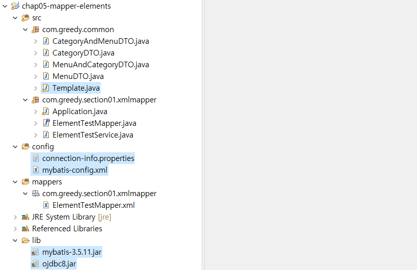Expand Application.java node
This screenshot has height=270, width=417.
(35, 112)
